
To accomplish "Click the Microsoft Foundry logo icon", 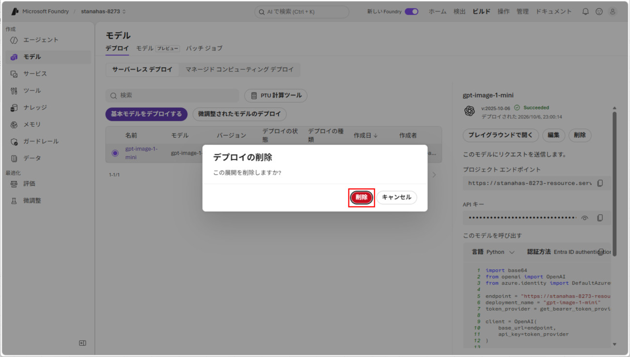I will (x=15, y=12).
